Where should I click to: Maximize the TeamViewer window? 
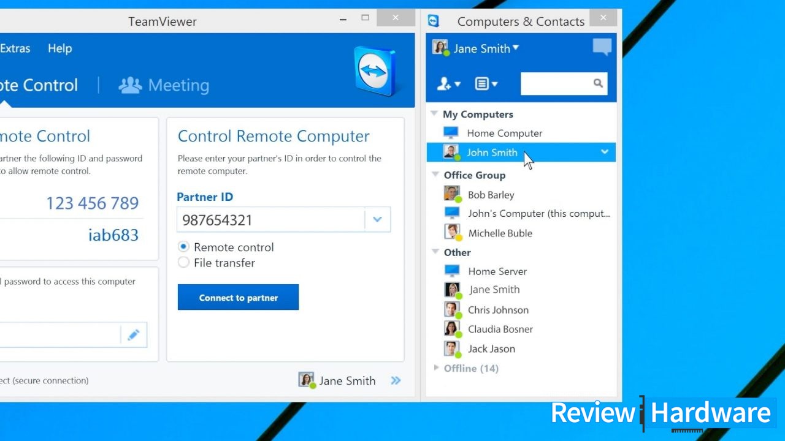click(x=366, y=18)
